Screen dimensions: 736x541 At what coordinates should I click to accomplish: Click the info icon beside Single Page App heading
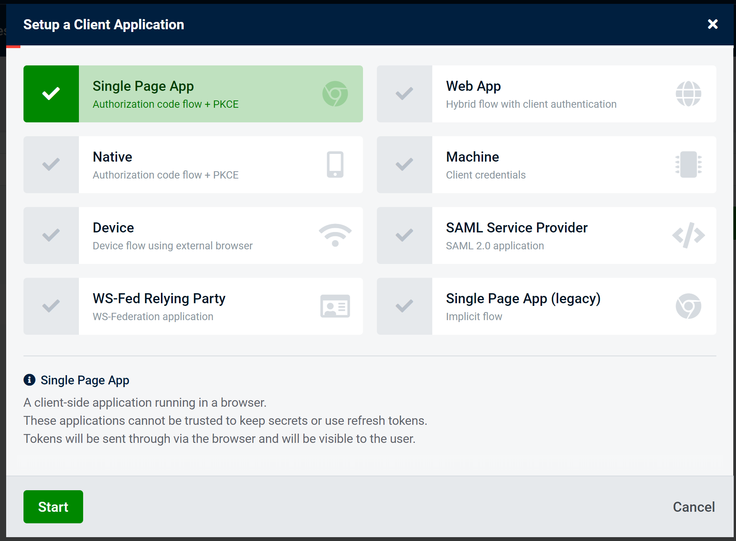tap(29, 380)
